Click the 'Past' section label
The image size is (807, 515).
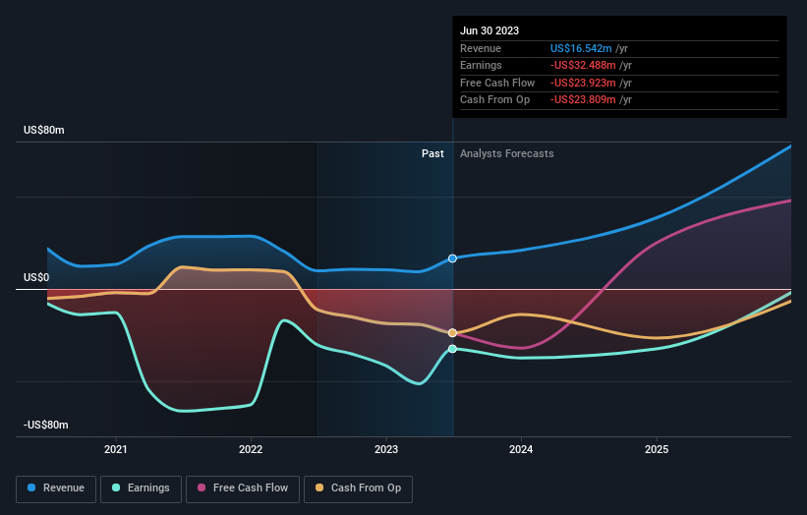(432, 154)
